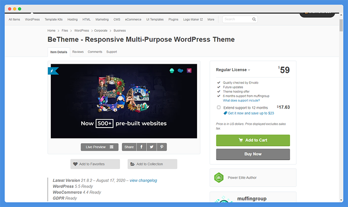Click the pink Elementor icon on preview
The height and width of the screenshot is (207, 348).
point(189,71)
